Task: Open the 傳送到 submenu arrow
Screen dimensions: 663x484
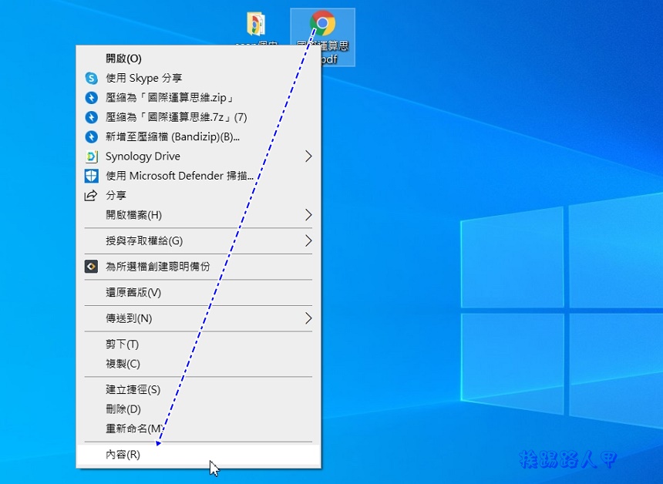Action: (308, 318)
